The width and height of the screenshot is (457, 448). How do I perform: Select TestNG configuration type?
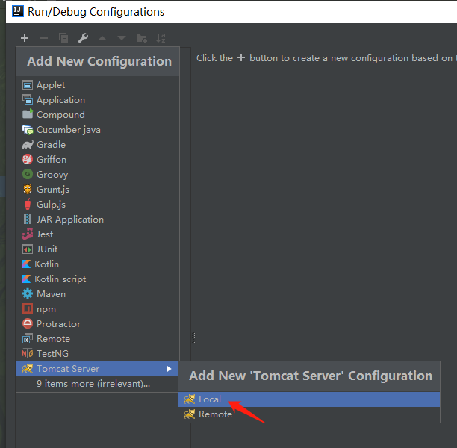pos(98,354)
